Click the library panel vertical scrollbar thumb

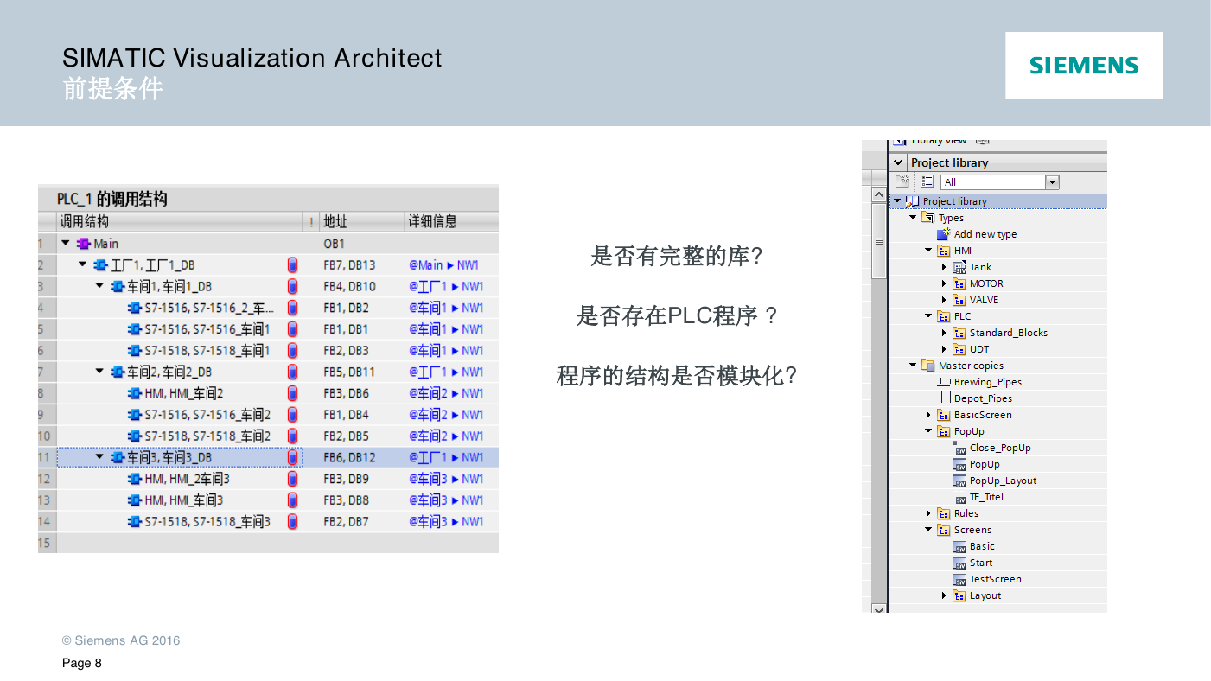[879, 241]
